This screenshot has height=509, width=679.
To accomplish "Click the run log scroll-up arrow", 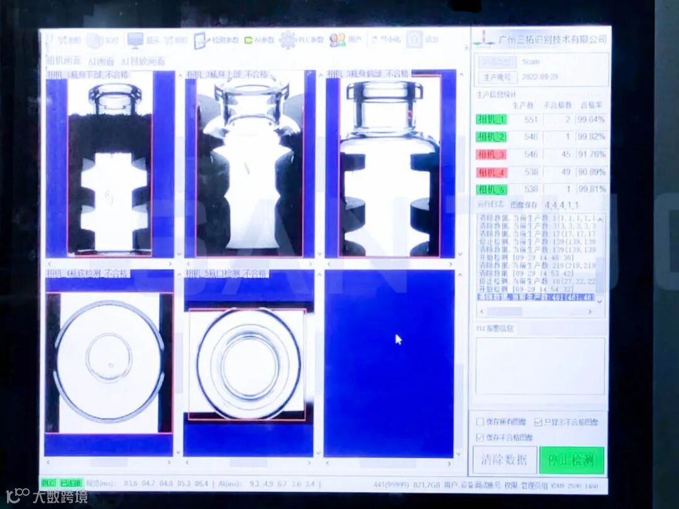I will tap(600, 220).
